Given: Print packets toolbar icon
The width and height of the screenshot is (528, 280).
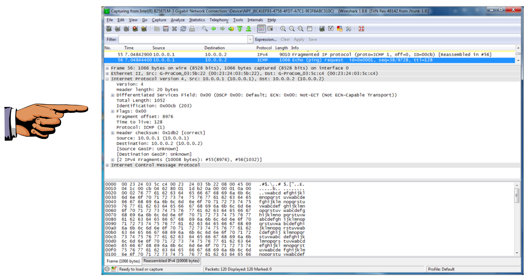Looking at the screenshot, I should point(192,29).
